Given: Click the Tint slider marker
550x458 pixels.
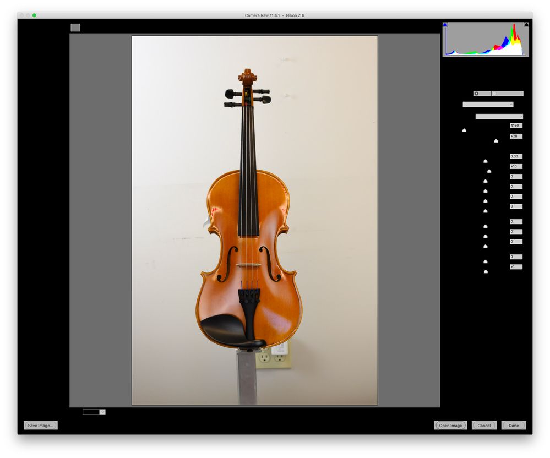Looking at the screenshot, I should [x=495, y=140].
